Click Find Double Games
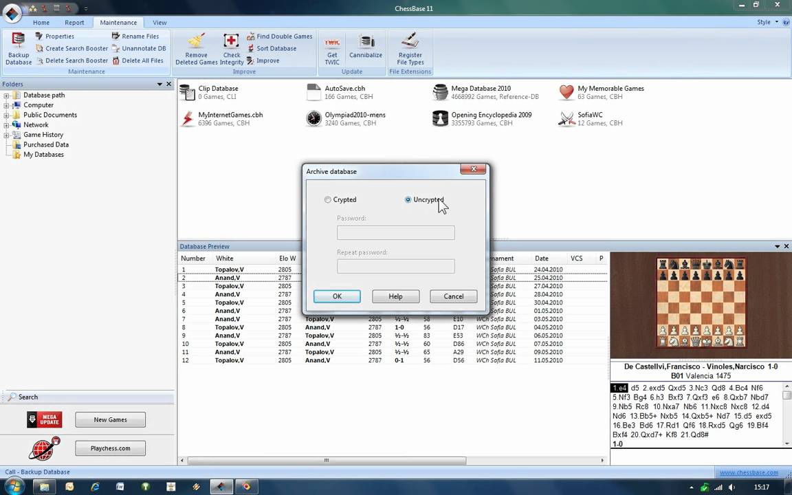The width and height of the screenshot is (792, 495). tap(279, 36)
